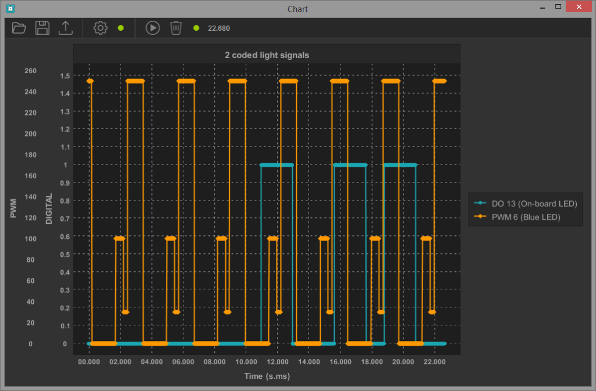Click the Time (s.ms) axis label
Viewport: 596px width, 391px height.
click(267, 376)
